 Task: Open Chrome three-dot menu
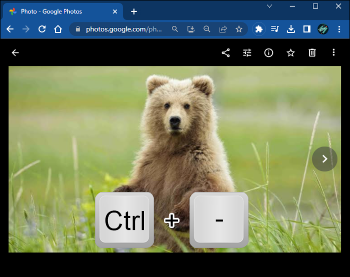(x=339, y=29)
